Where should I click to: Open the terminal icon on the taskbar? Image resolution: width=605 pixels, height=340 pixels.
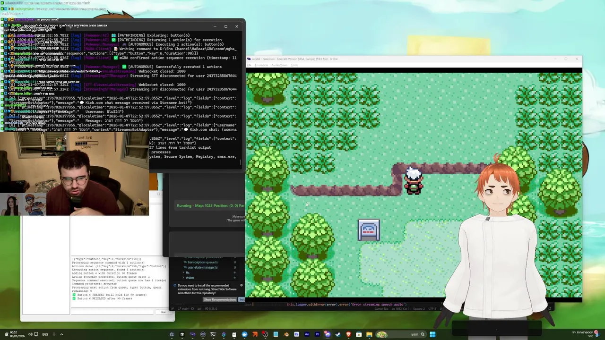[213, 334]
